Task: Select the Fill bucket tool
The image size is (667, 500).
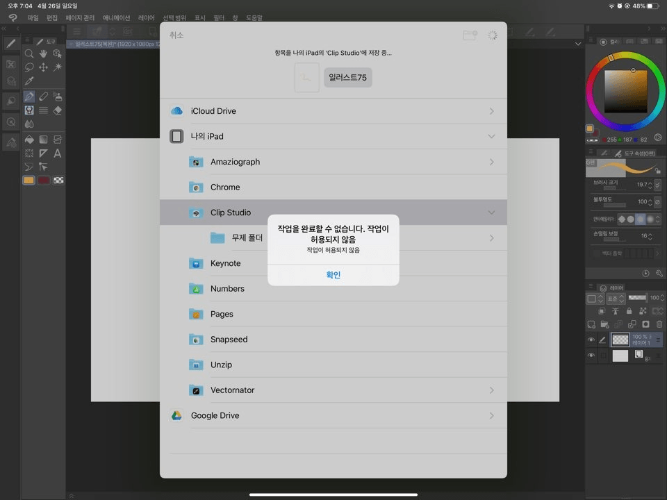Action: (x=29, y=140)
